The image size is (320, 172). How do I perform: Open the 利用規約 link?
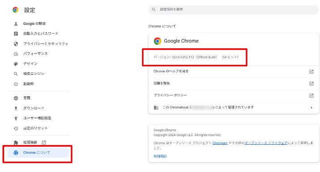pyautogui.click(x=160, y=156)
